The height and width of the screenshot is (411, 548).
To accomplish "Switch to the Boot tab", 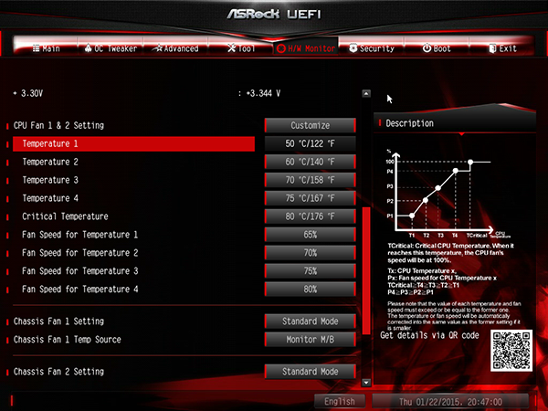I will click(x=437, y=48).
